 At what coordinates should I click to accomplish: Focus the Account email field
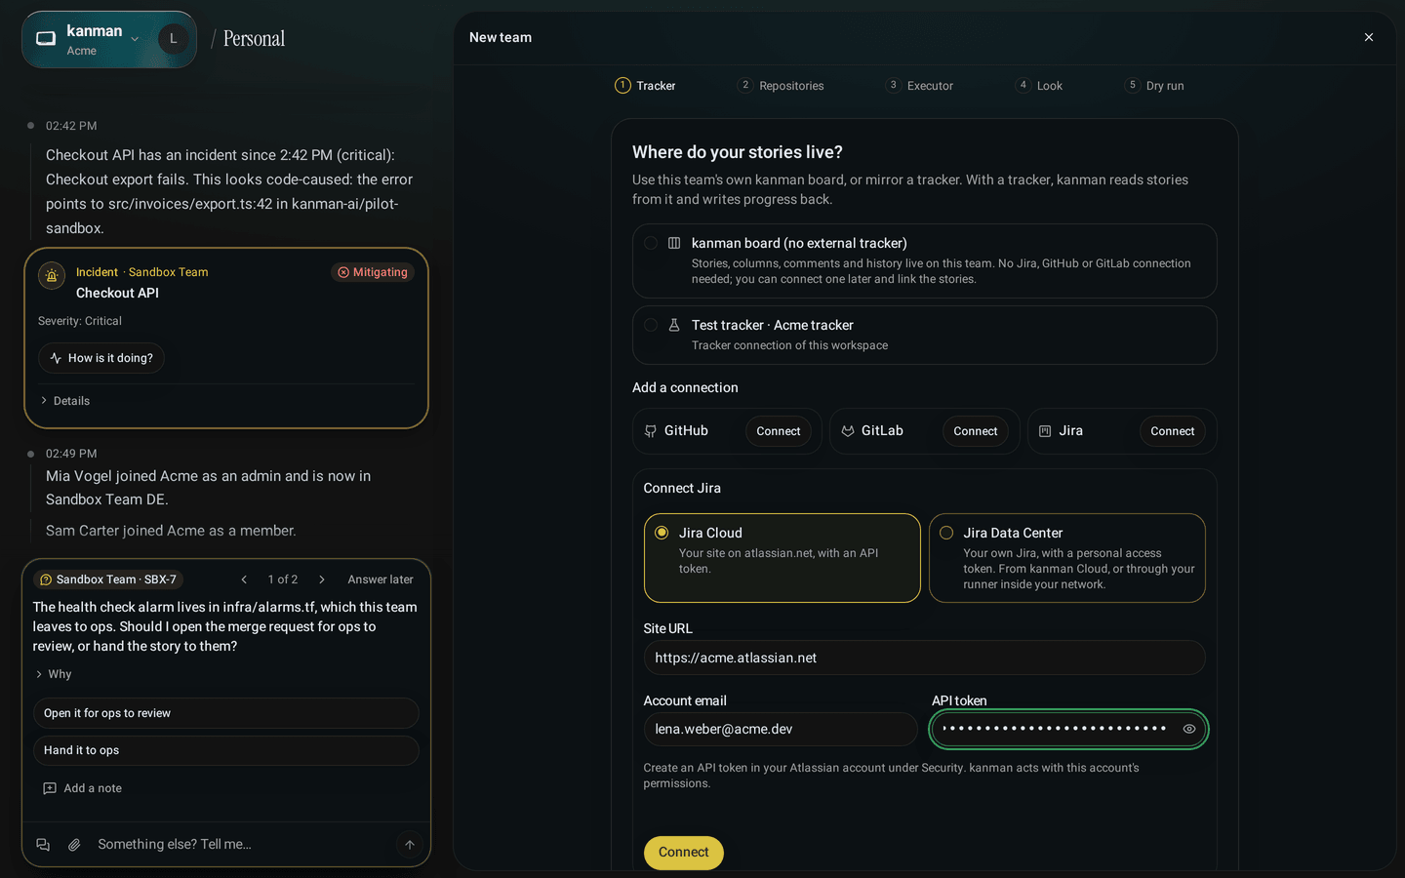tap(781, 729)
